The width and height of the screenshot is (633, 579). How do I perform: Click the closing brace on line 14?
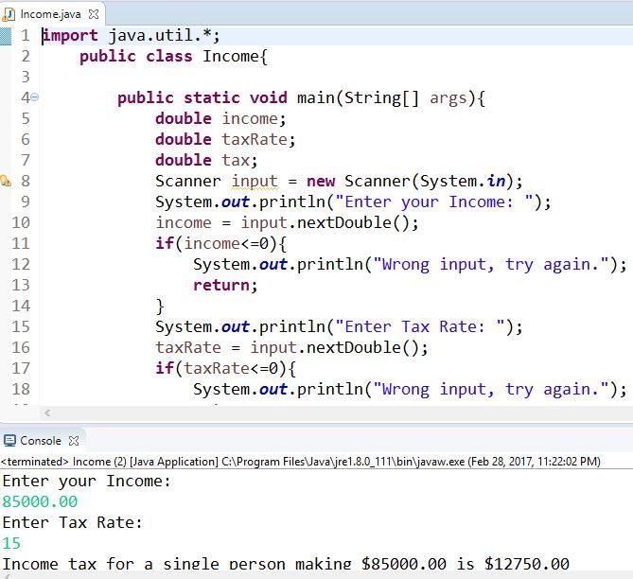(x=160, y=306)
